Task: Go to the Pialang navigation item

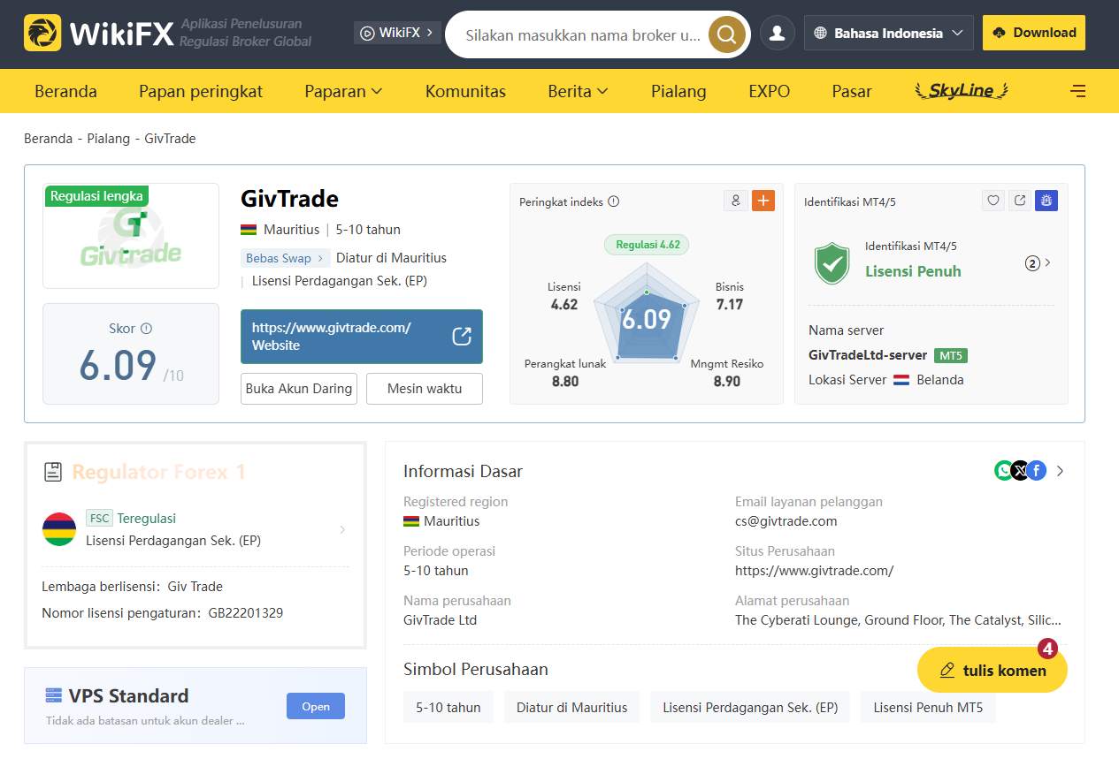Action: click(678, 91)
